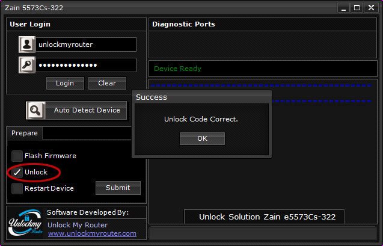Click the Software Developed By label
Viewport: 383px width, 246px height.
pos(88,212)
